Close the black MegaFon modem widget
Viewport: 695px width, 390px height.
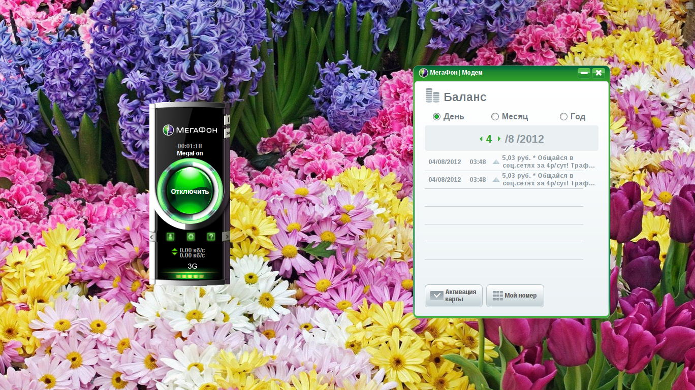(x=228, y=132)
